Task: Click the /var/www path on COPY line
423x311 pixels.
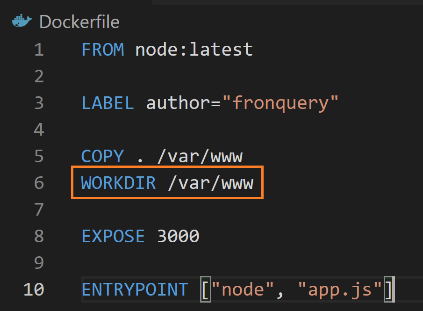Action: point(200,156)
